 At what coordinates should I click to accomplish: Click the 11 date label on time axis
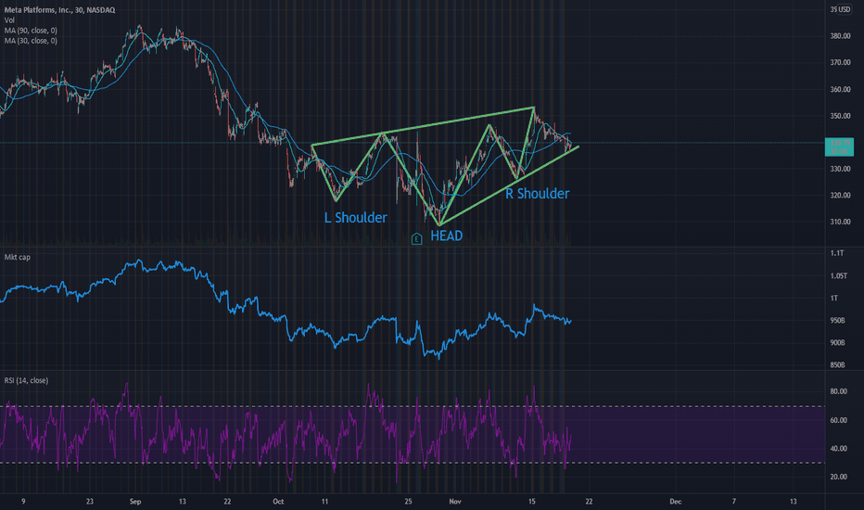(x=324, y=501)
